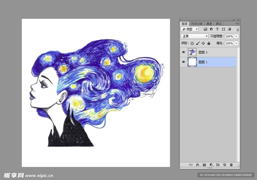Collapse the panel with double arrows
Viewport: 257px width, 180px height.
coord(234,20)
